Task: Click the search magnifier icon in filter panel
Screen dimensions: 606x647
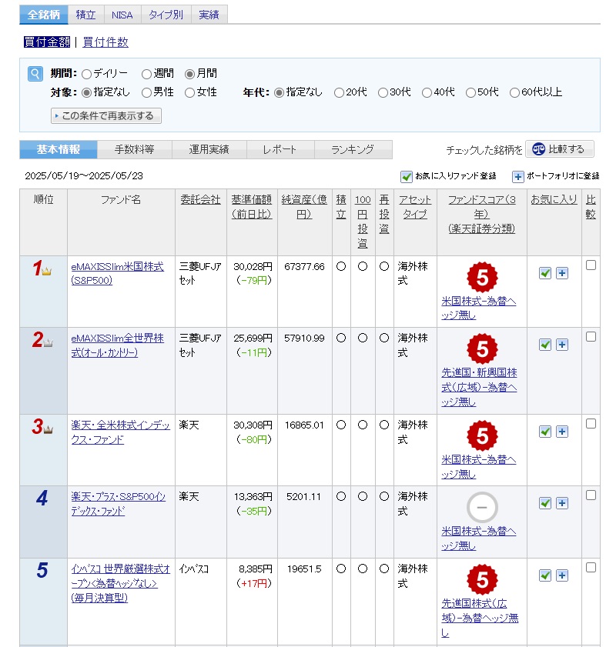Action: coord(35,74)
